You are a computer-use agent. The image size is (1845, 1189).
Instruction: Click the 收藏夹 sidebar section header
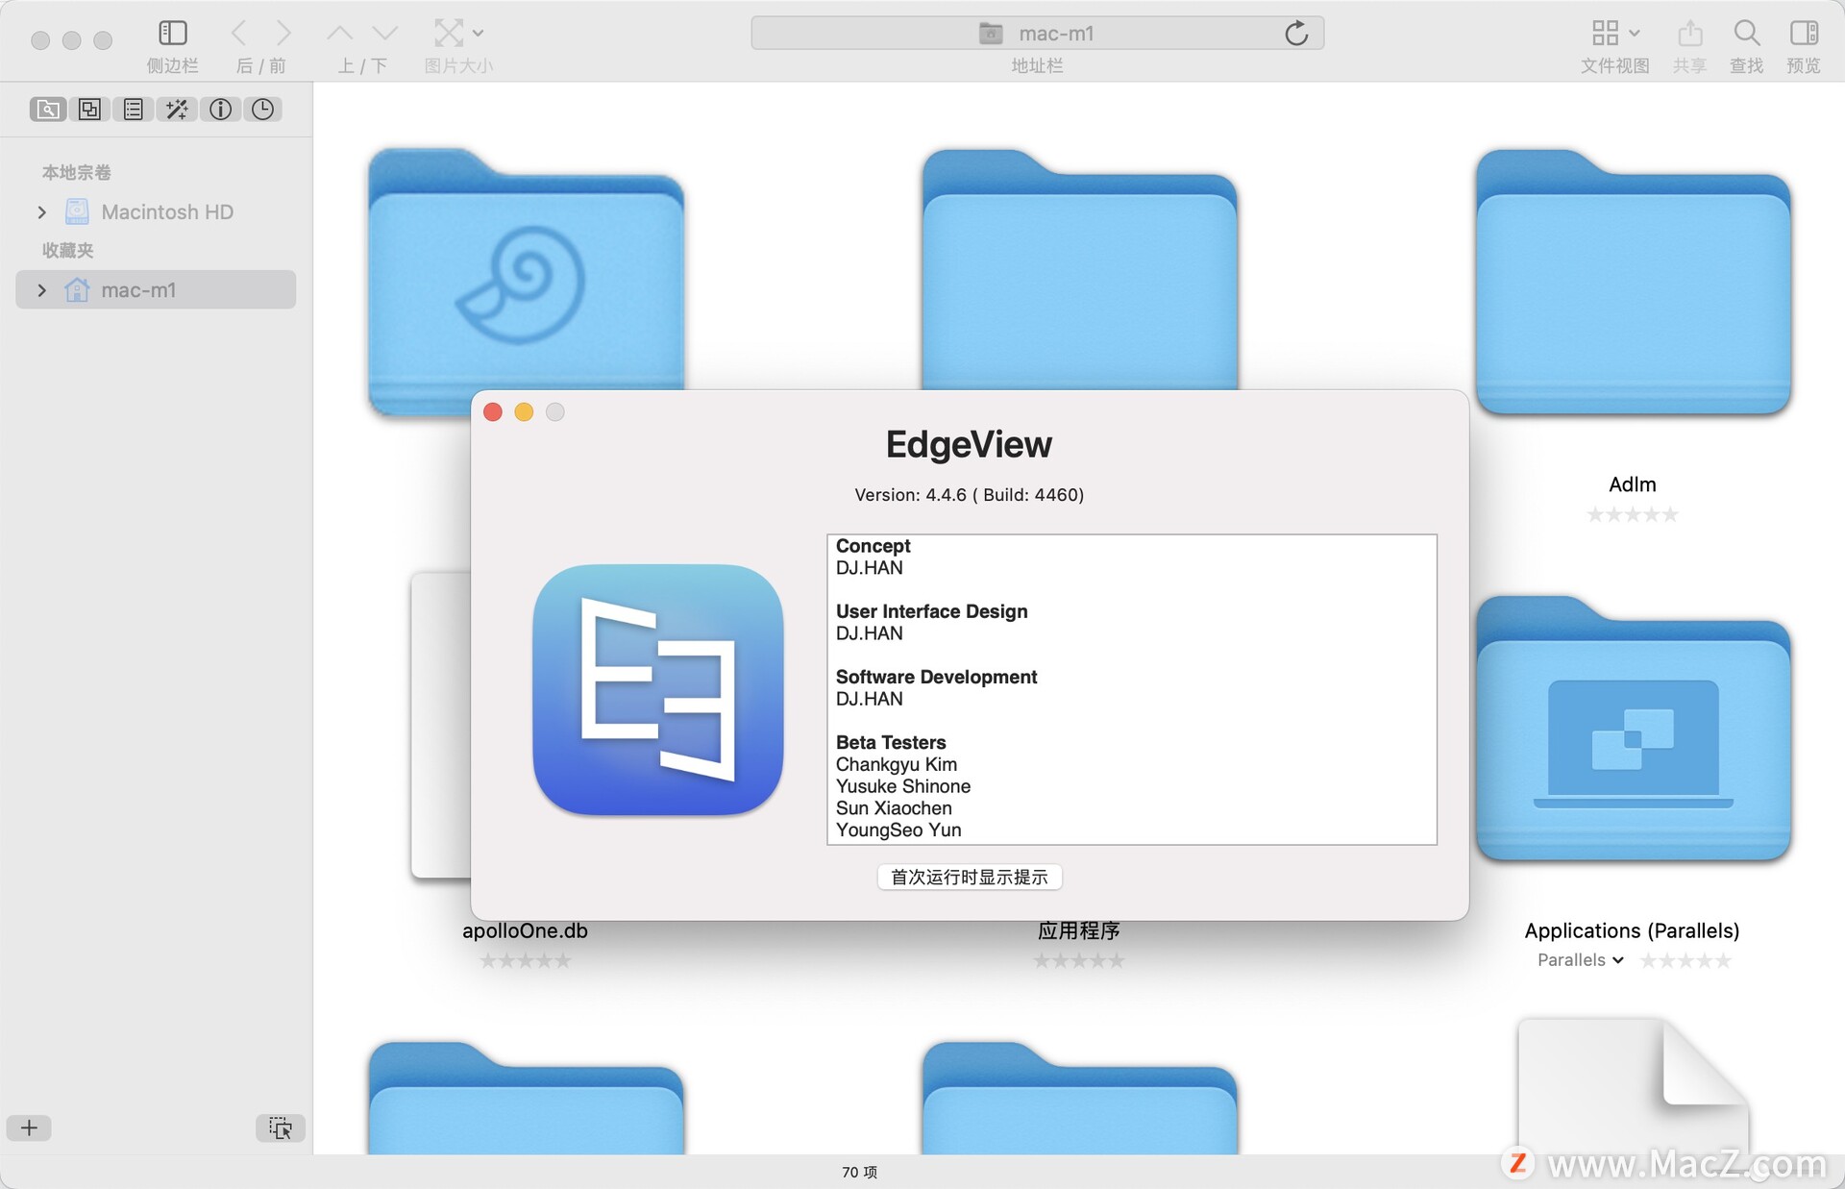[67, 250]
